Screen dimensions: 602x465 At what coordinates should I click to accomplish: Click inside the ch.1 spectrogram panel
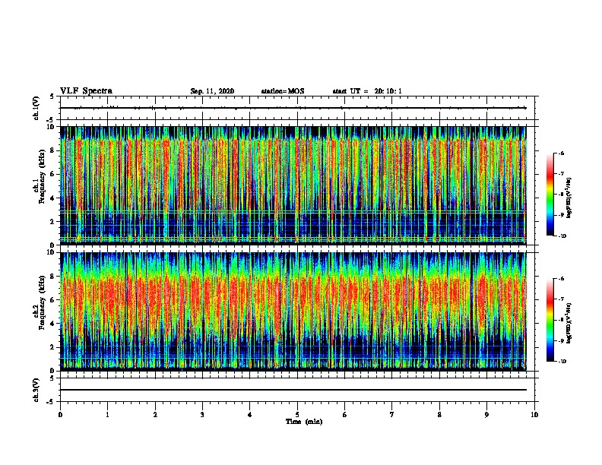point(293,185)
